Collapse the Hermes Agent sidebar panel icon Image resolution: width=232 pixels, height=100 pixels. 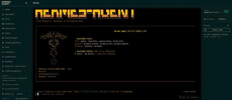tap(26, 3)
